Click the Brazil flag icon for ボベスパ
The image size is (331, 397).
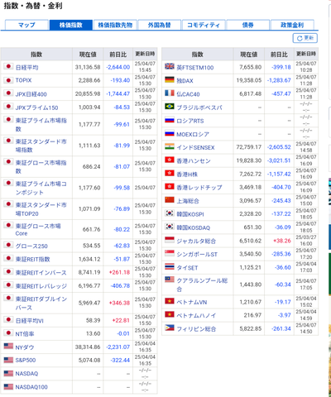(x=170, y=106)
